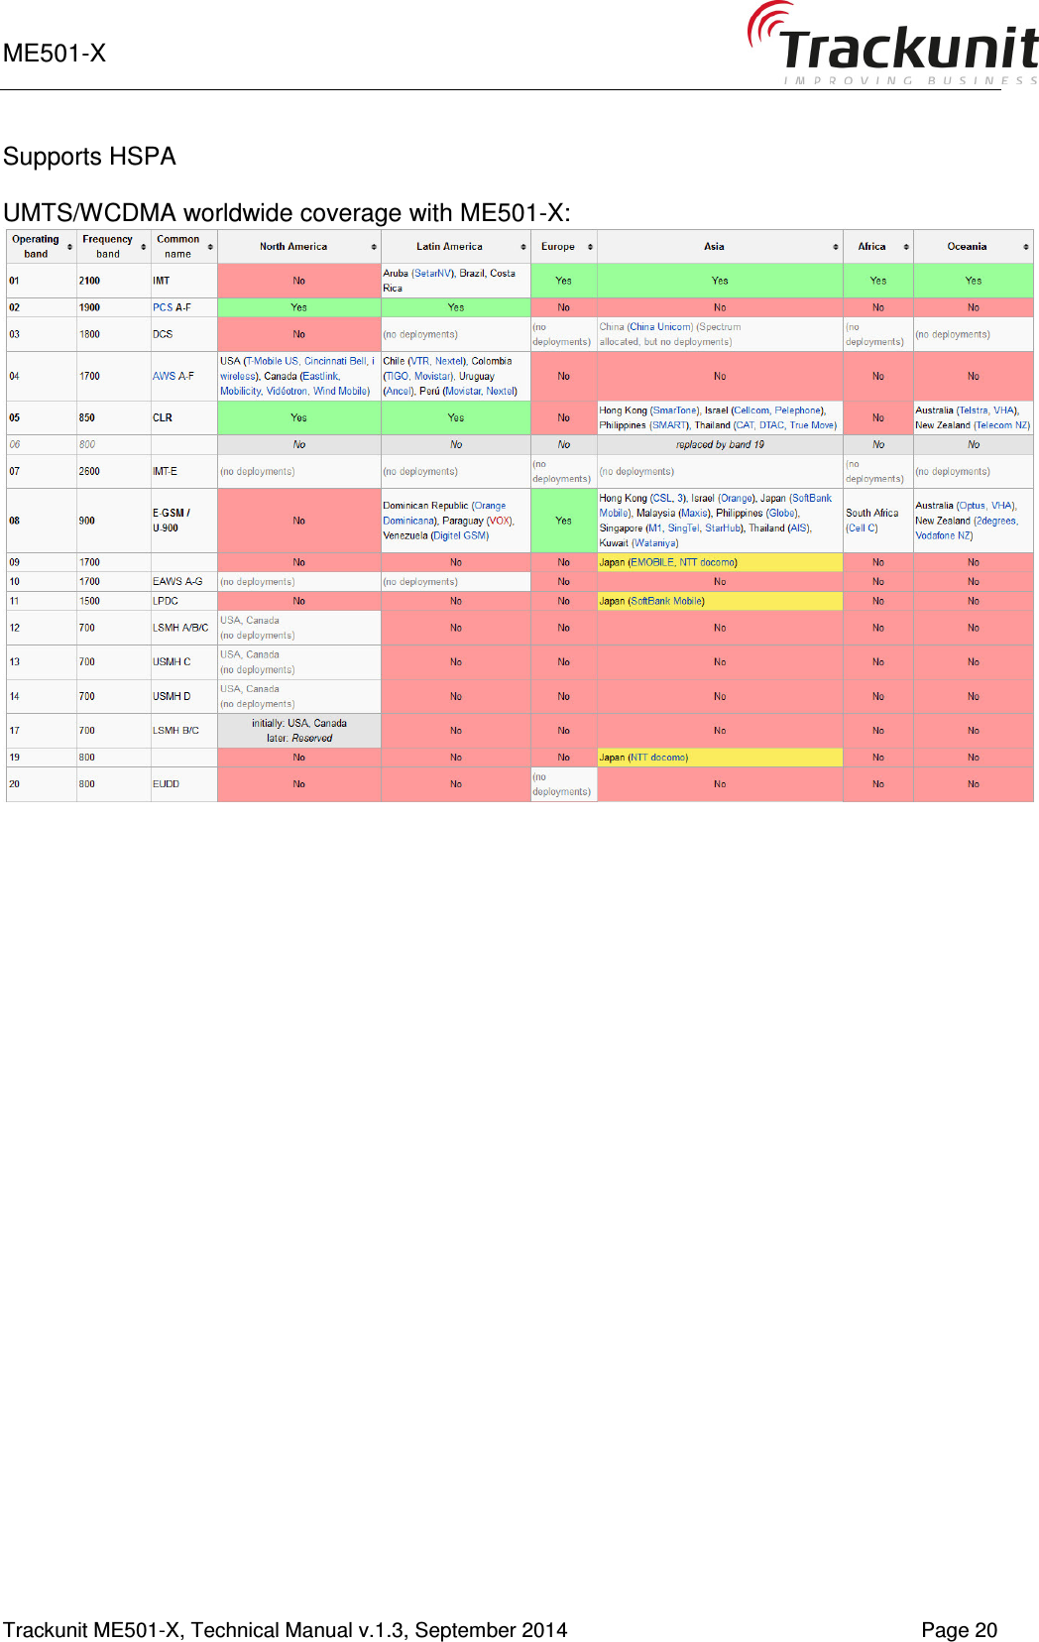Open the SoftBank Mobile link in band 11
Image resolution: width=1039 pixels, height=1642 pixels.
tap(666, 601)
